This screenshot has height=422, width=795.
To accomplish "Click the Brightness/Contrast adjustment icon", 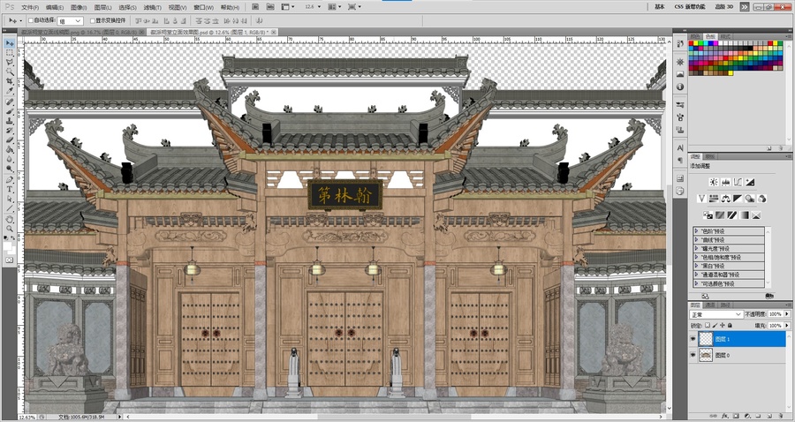I will pos(714,182).
